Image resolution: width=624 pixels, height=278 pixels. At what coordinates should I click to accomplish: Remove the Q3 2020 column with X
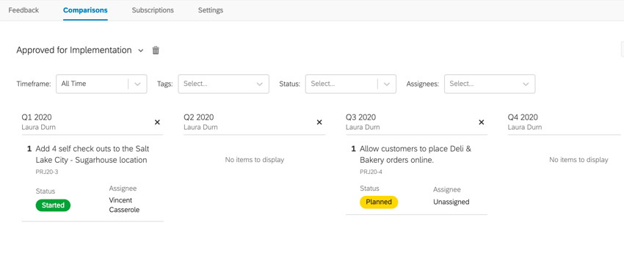(x=481, y=122)
